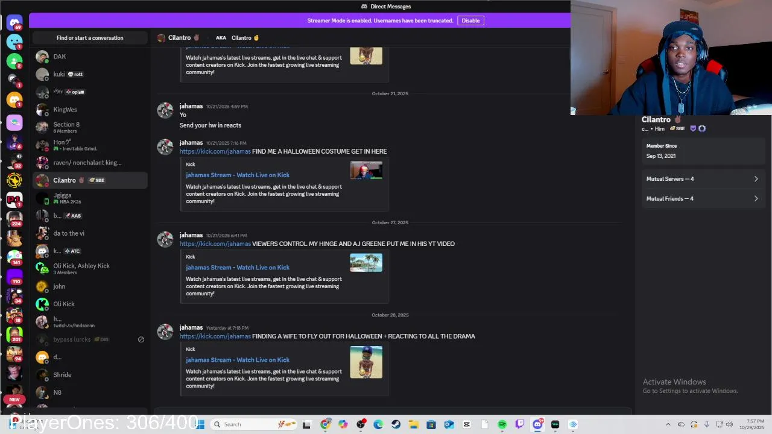Open DM with DAK
Viewport: 772px width, 434px height.
[90, 57]
